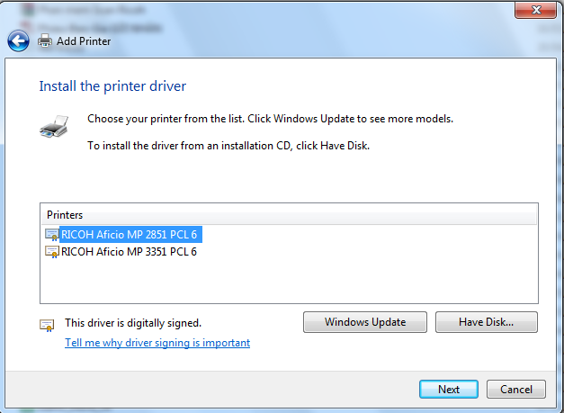Image resolution: width=564 pixels, height=413 pixels.
Task: Cancel the printer installation
Action: pyautogui.click(x=515, y=390)
